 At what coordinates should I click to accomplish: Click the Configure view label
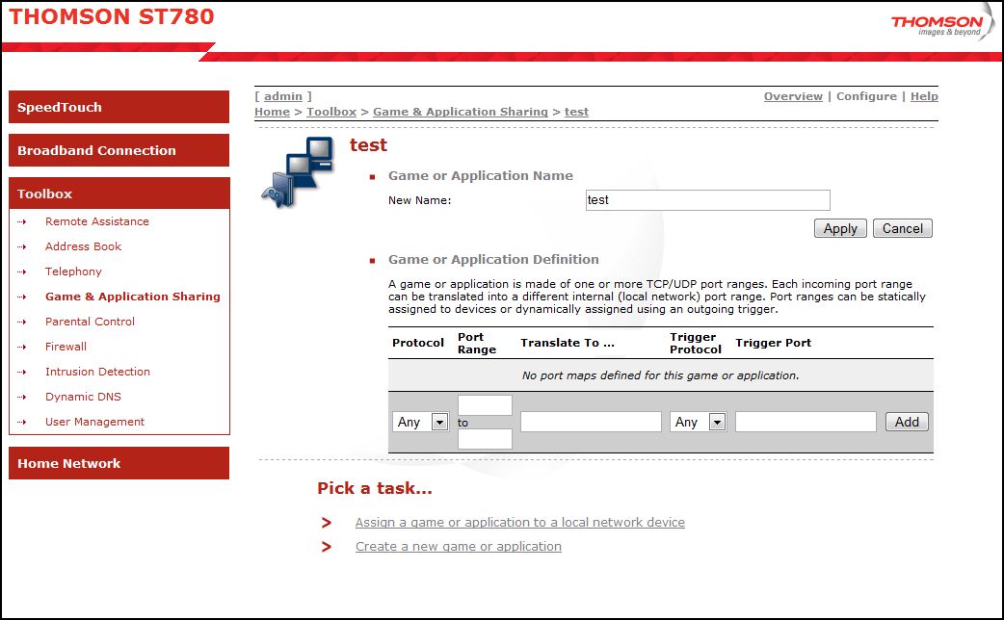866,96
